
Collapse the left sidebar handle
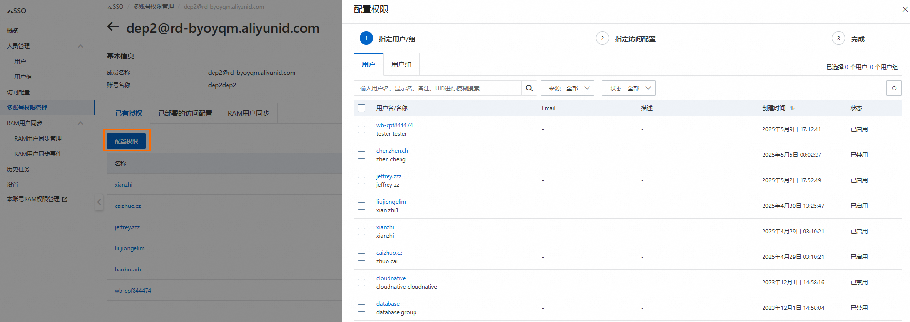pos(99,202)
